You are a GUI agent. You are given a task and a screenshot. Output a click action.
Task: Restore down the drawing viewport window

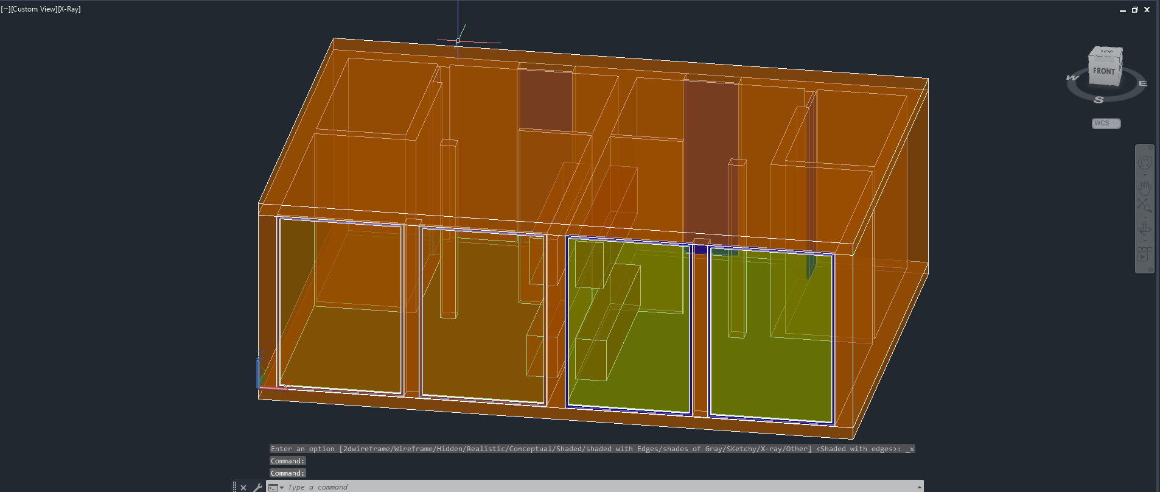(1135, 10)
